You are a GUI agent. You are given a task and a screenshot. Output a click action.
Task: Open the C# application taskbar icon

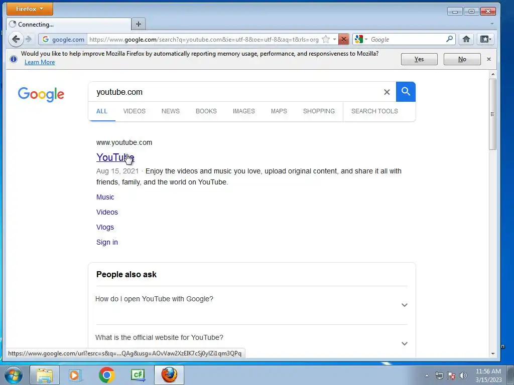click(x=138, y=375)
